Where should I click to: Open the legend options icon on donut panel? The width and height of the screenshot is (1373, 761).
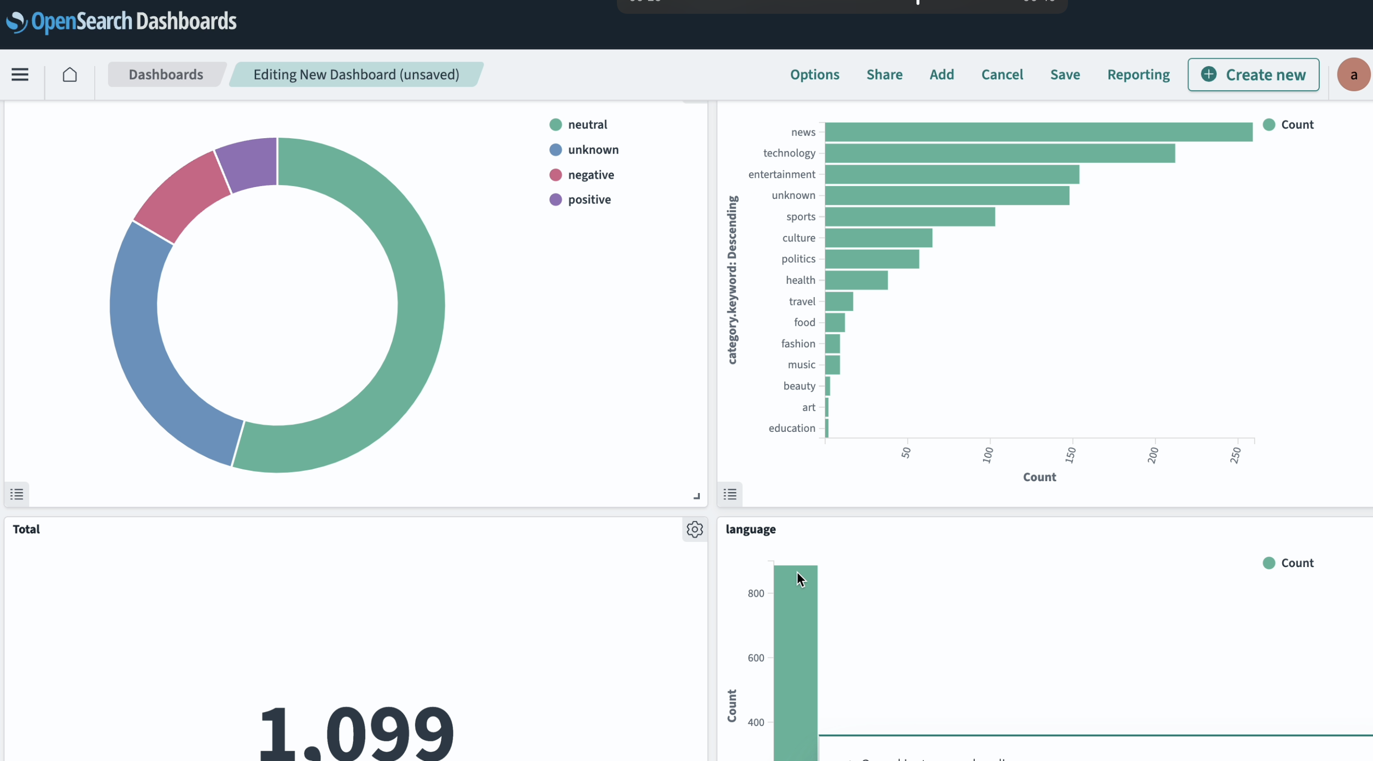pos(16,494)
